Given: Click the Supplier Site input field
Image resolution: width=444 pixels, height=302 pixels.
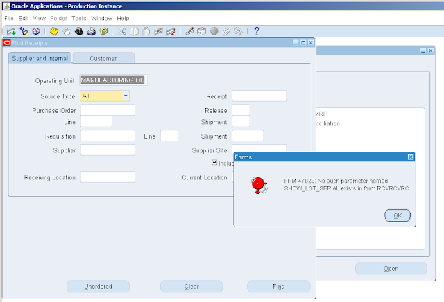Looking at the screenshot, I should (259, 148).
